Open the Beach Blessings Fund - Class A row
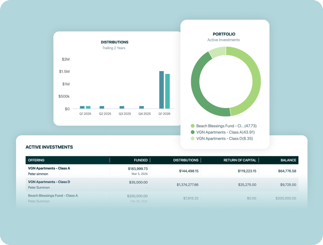The width and height of the screenshot is (323, 245). coord(52,196)
